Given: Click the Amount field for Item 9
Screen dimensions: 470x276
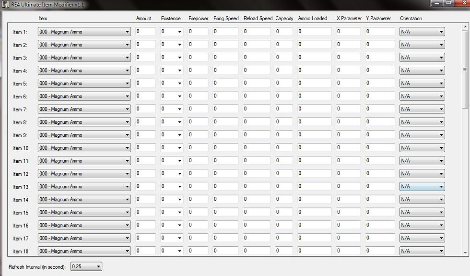Looking at the screenshot, I should [x=145, y=134].
